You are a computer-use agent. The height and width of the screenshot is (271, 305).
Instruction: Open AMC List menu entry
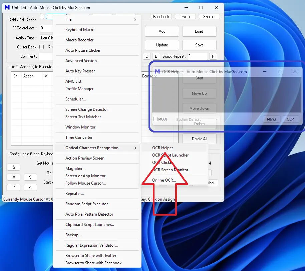click(97, 81)
